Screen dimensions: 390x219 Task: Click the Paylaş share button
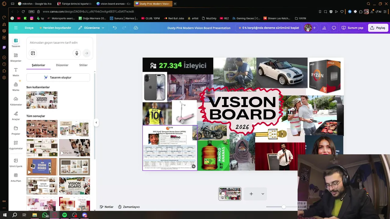(378, 28)
